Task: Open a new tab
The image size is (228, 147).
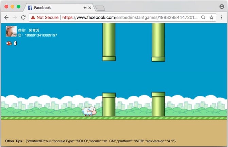Action: 100,8
